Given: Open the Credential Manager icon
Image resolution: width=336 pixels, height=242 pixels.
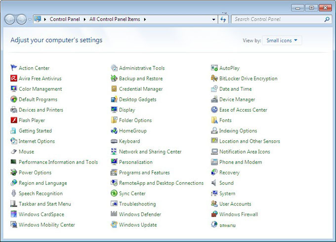Looking at the screenshot, I should tap(114, 89).
